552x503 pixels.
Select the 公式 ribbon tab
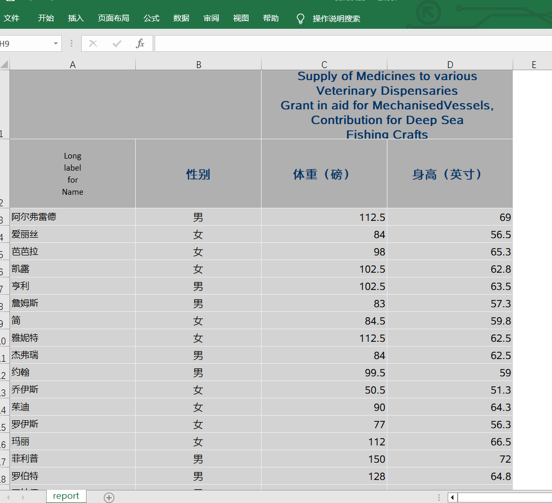click(151, 18)
